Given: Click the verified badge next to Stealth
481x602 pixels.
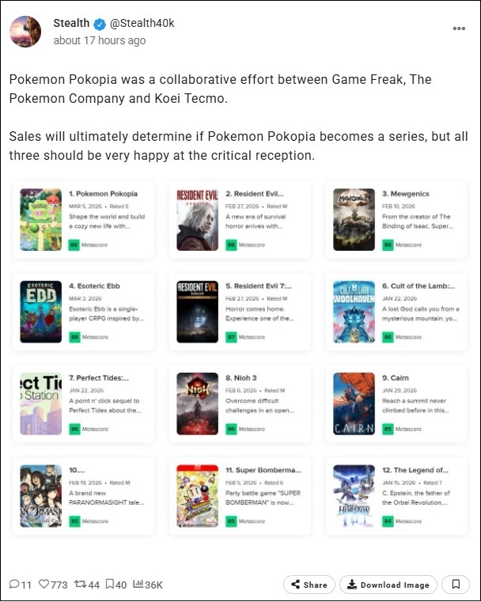Looking at the screenshot, I should (x=100, y=24).
